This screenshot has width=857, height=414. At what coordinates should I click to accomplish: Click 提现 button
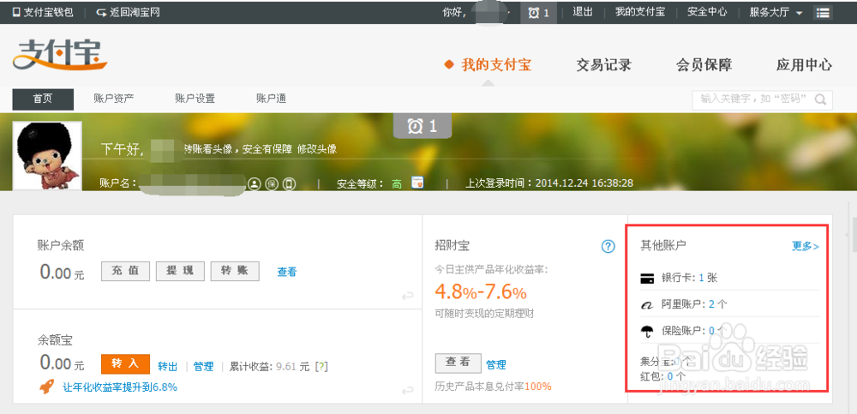pos(180,271)
